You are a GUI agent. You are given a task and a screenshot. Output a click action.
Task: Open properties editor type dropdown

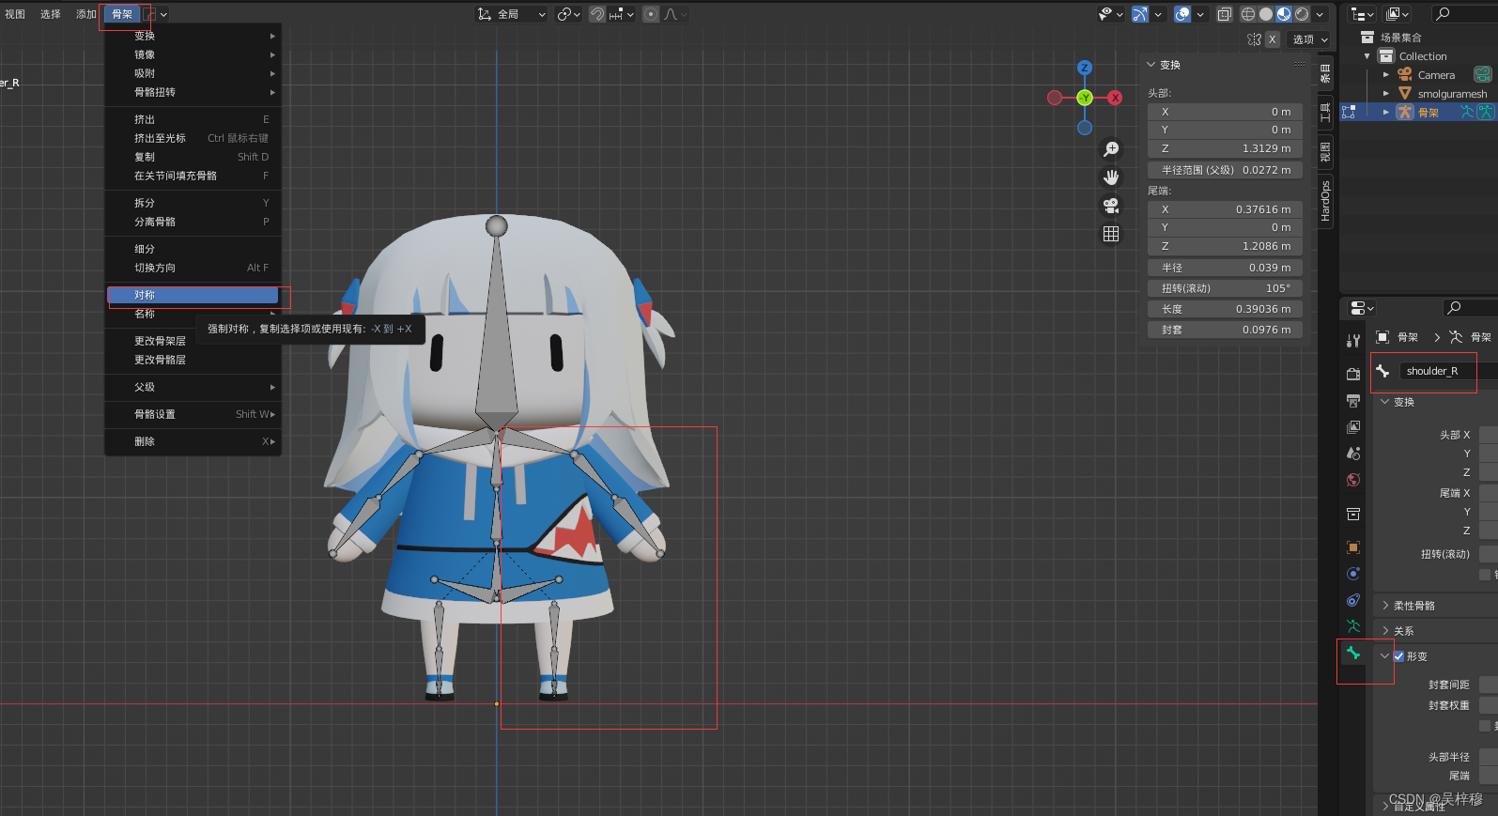1362,308
